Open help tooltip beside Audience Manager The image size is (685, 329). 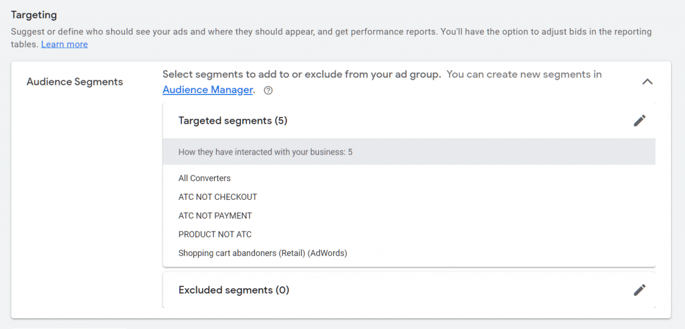point(268,90)
